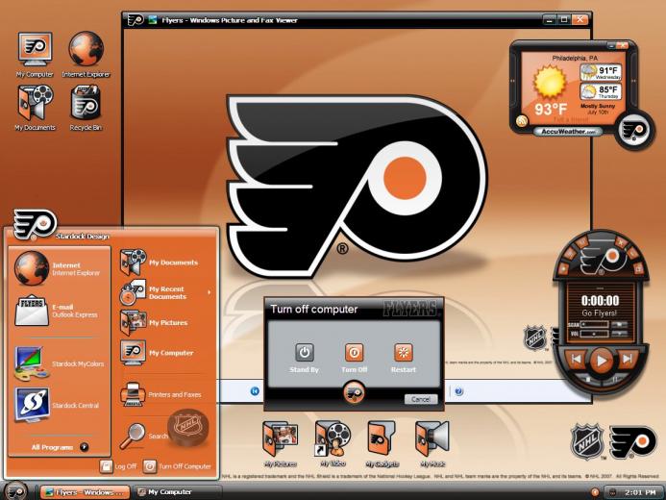
Task: Open My Documents in the Start menu
Action: (159, 262)
